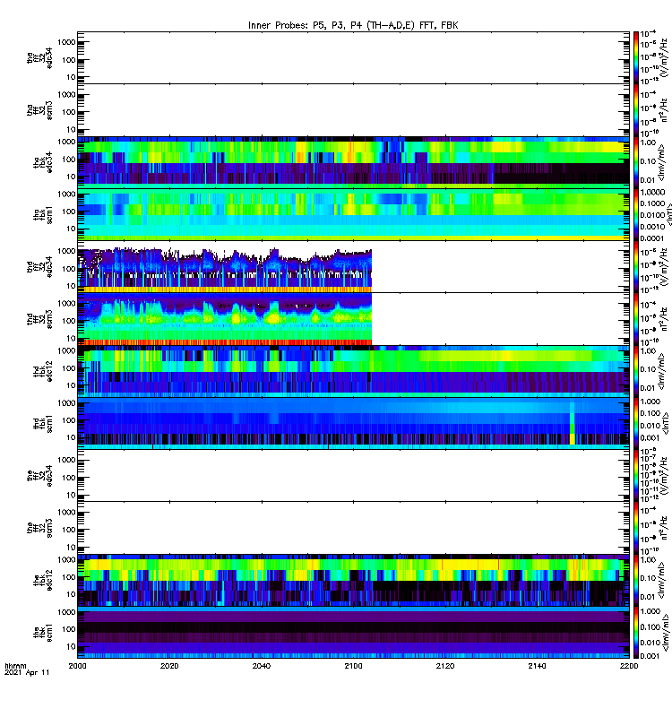672x717 pixels.
Task: Select the tha fff 32 scm3 panel label
Action: (39, 110)
